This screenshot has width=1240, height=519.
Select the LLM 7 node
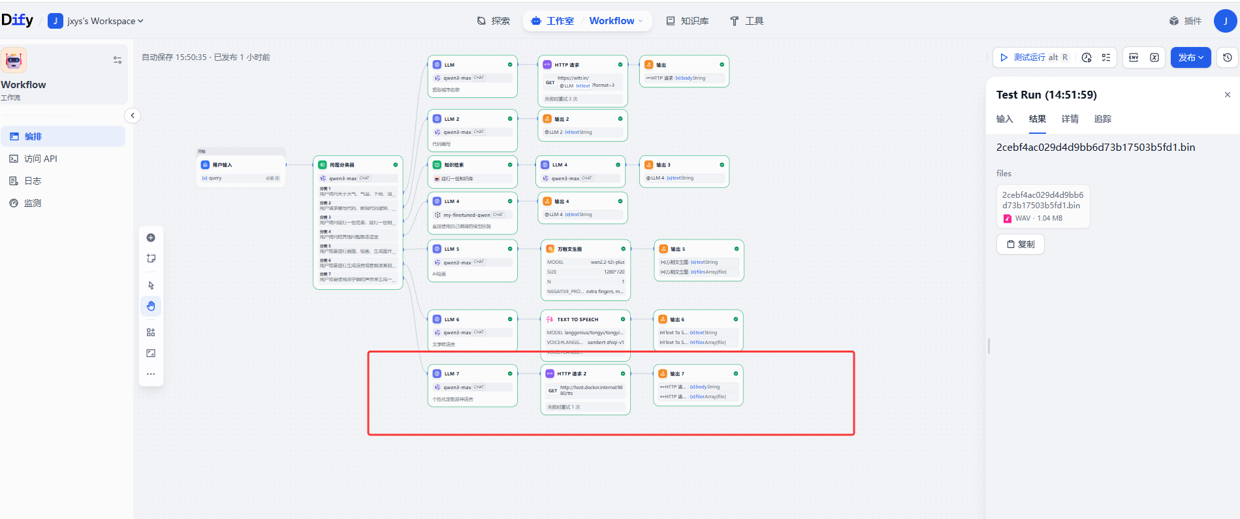[x=473, y=386]
